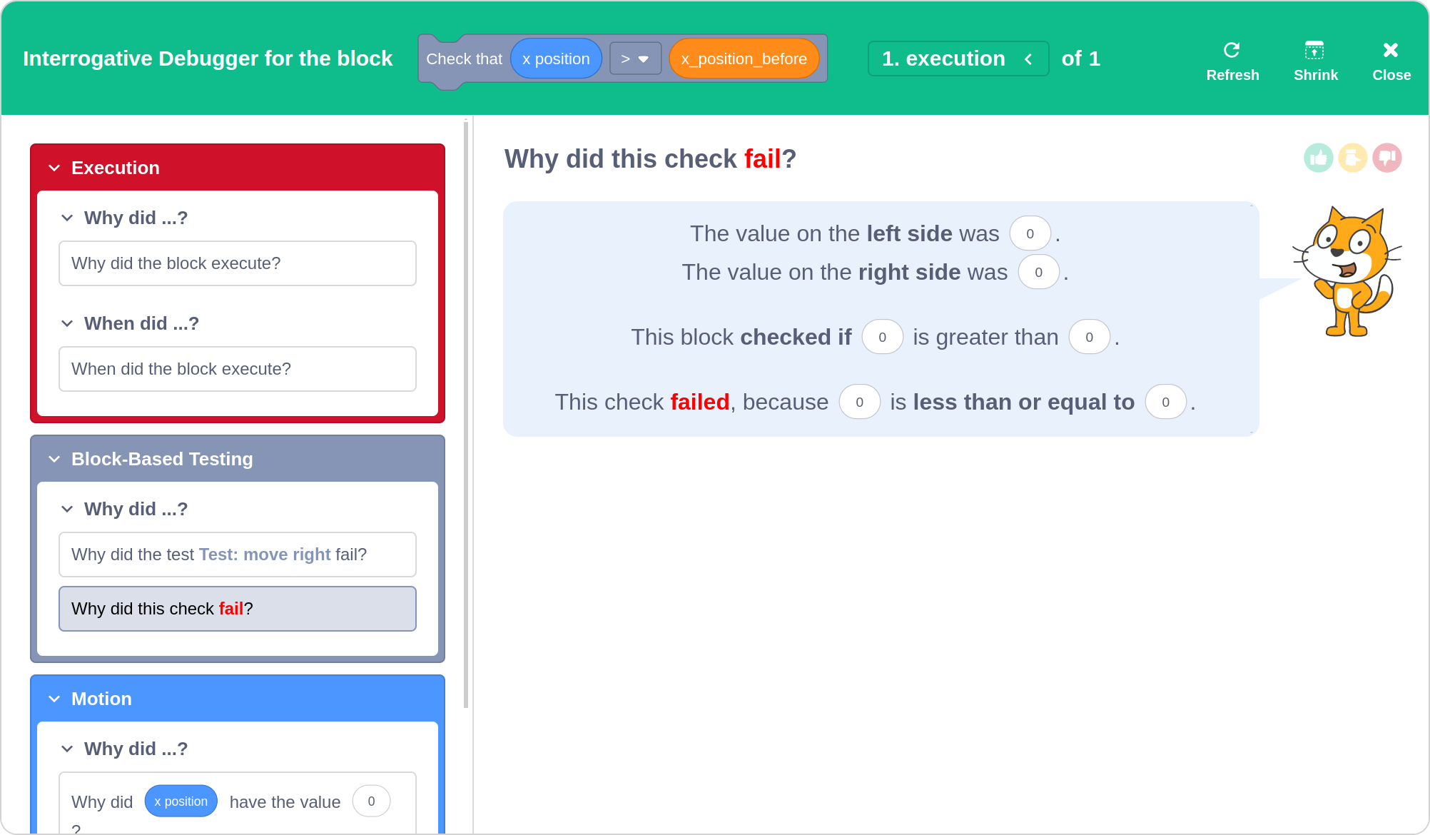
Task: Select 'Why did the test fail?' question
Action: click(237, 555)
